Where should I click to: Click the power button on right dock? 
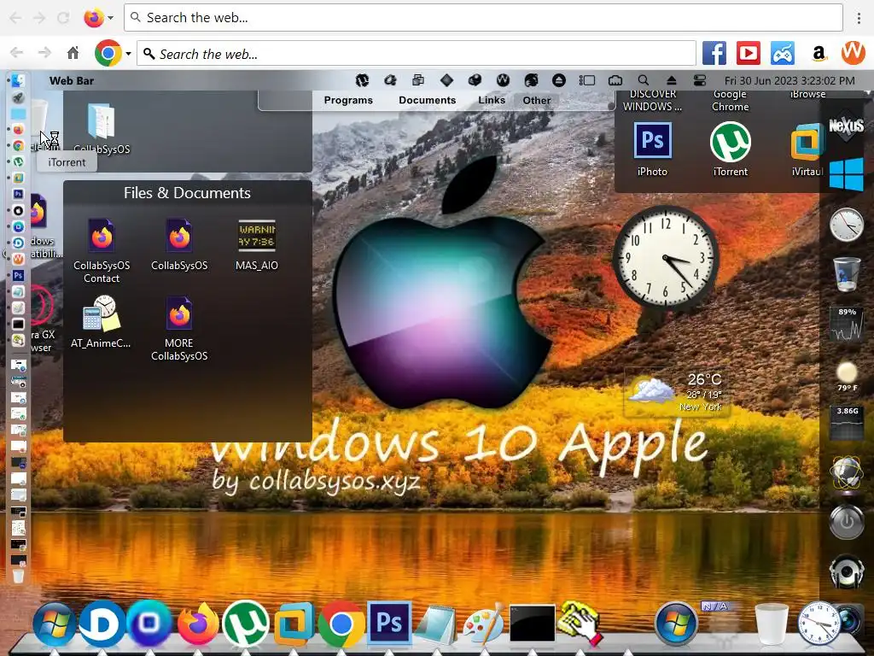click(846, 522)
